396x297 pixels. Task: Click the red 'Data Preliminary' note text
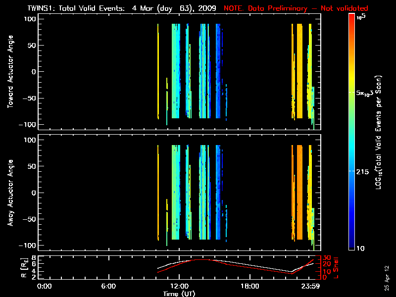click(x=296, y=8)
